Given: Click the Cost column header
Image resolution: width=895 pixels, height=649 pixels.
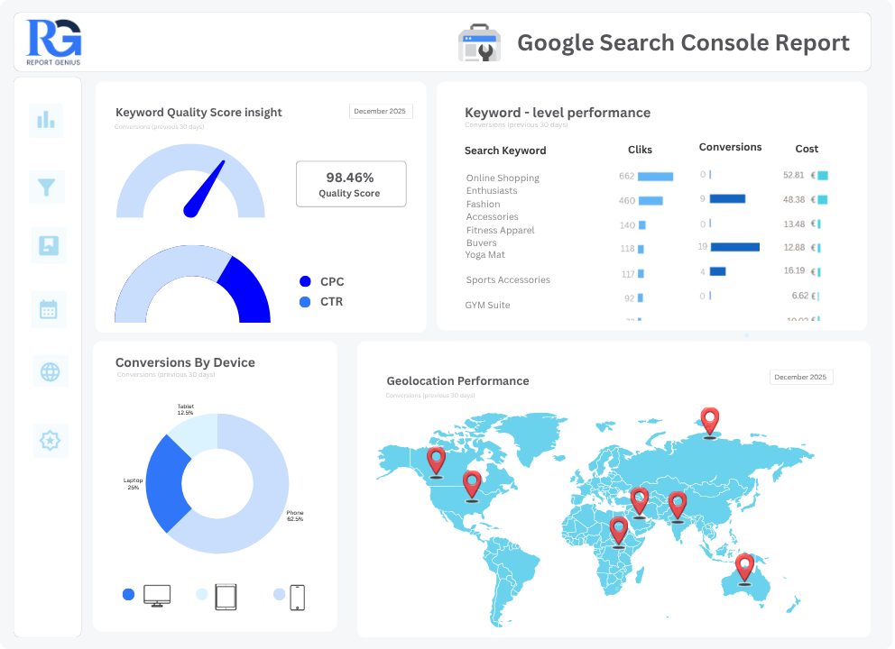Looking at the screenshot, I should coord(807,149).
